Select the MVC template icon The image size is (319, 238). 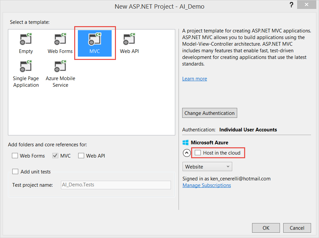[x=95, y=39]
